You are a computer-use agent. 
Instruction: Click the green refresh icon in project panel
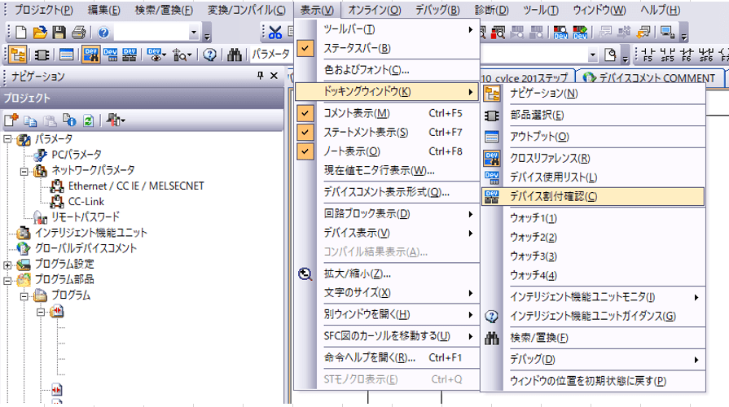tap(88, 120)
